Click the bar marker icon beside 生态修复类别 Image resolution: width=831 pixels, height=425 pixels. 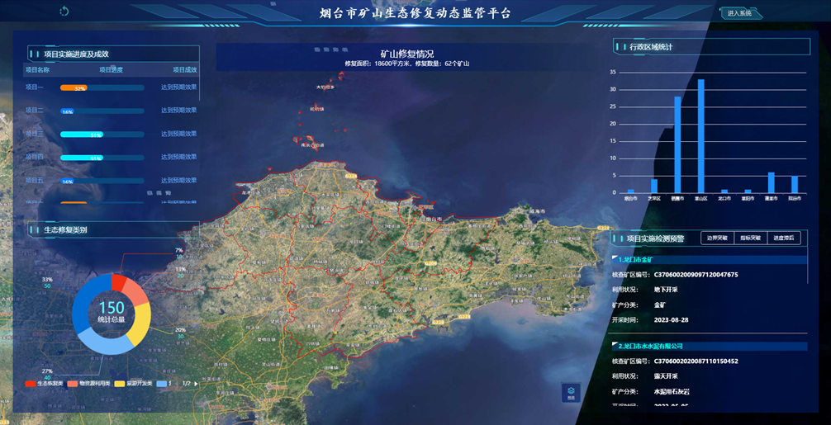click(34, 230)
